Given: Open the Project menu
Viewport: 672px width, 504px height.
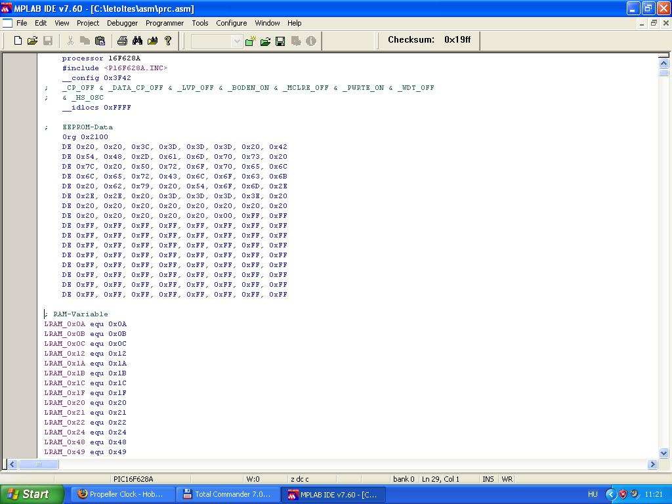Looking at the screenshot, I should click(x=88, y=23).
